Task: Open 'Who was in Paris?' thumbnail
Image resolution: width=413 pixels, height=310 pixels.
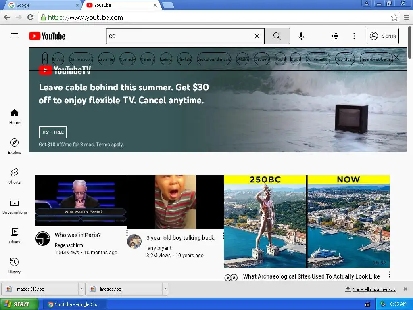Action: 81,200
